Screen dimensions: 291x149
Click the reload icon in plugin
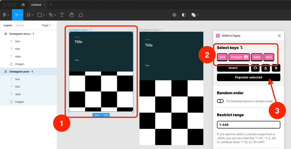tap(255, 68)
